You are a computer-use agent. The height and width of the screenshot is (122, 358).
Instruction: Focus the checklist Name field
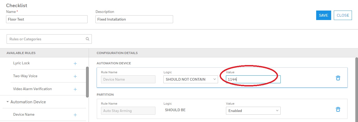[47, 19]
